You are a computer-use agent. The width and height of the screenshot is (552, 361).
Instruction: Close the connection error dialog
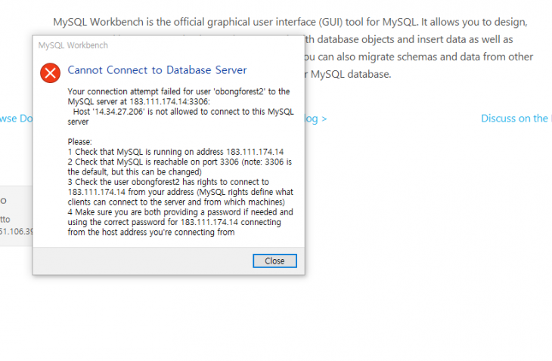pyautogui.click(x=274, y=261)
